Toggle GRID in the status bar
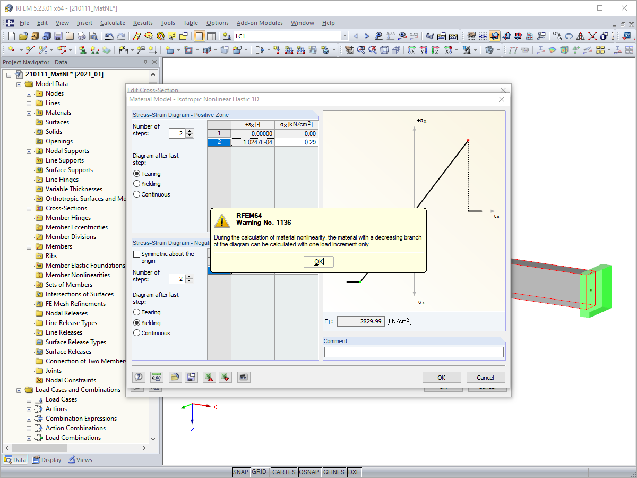This screenshot has height=478, width=637. coord(259,472)
